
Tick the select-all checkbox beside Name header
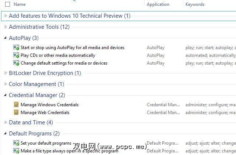coord(8,4)
